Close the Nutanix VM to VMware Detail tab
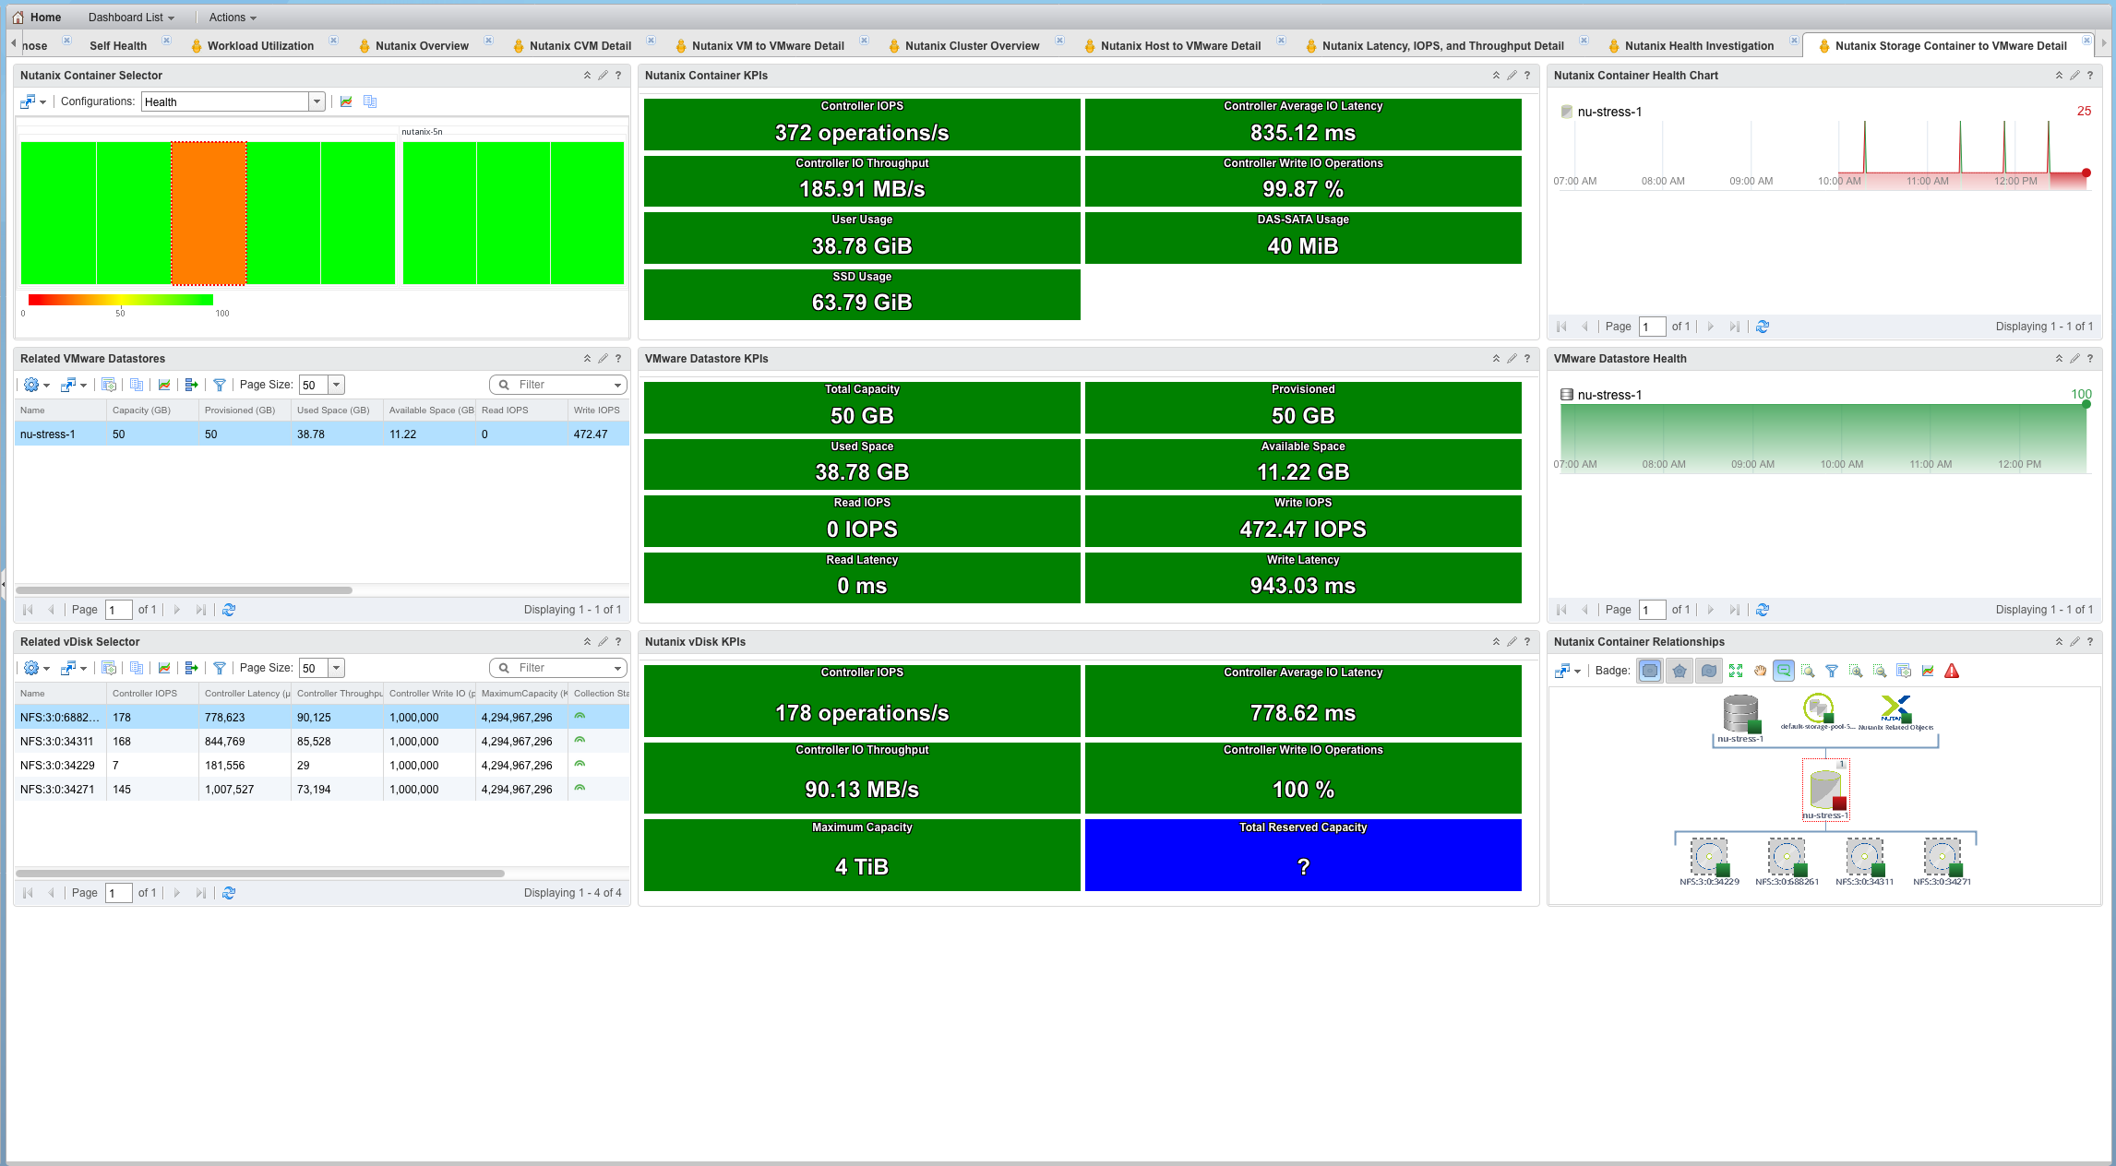 (864, 41)
